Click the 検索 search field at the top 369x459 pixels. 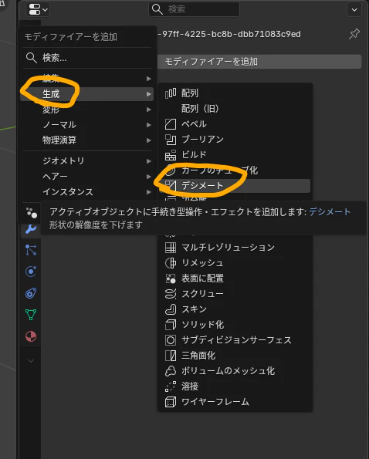(x=195, y=9)
